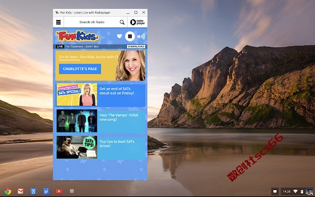This screenshot has width=315, height=197.
Task: Click the clock showing 14:26
Action: click(x=286, y=192)
